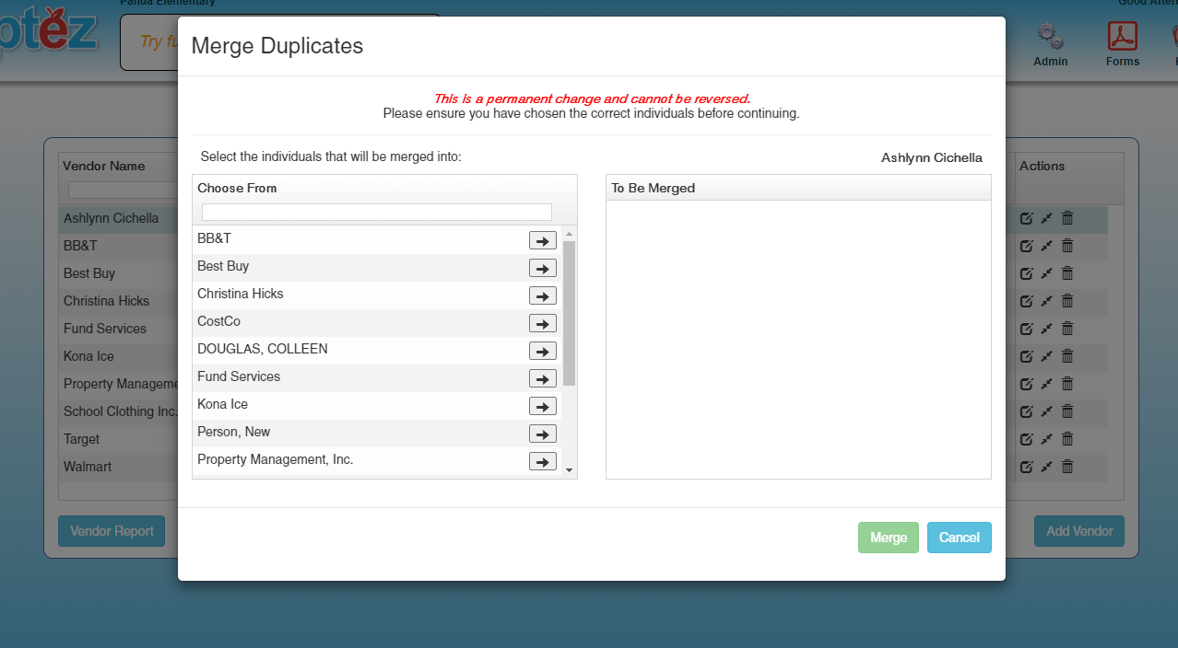
Task: Click the Choose From filter field
Action: point(376,212)
